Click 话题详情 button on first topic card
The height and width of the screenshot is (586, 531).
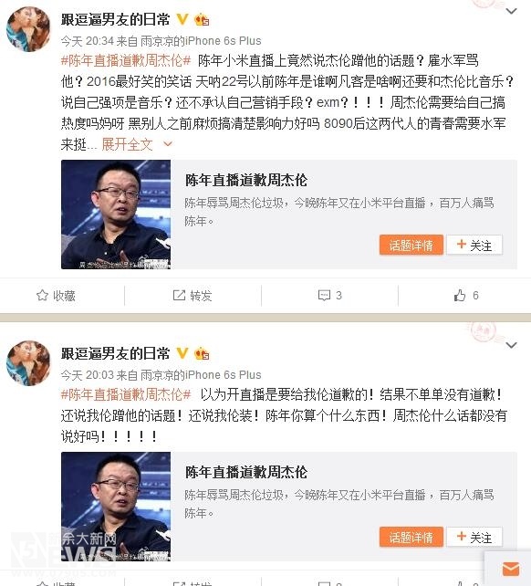pos(411,245)
